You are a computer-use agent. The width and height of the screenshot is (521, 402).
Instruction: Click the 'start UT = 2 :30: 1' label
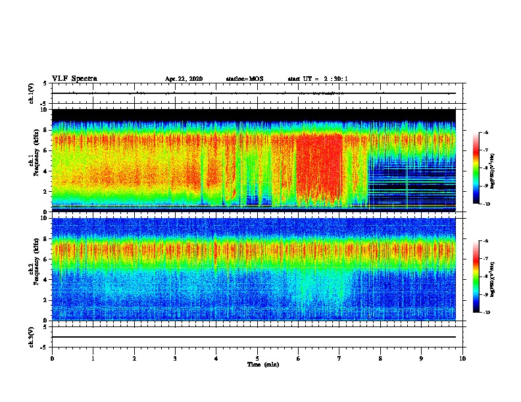coord(318,79)
